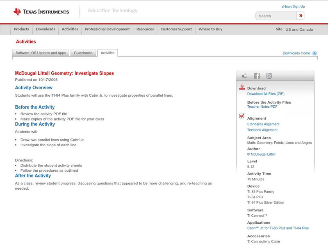Click the red Download arrow icon
The height and width of the screenshot is (245, 328).
coord(242,87)
